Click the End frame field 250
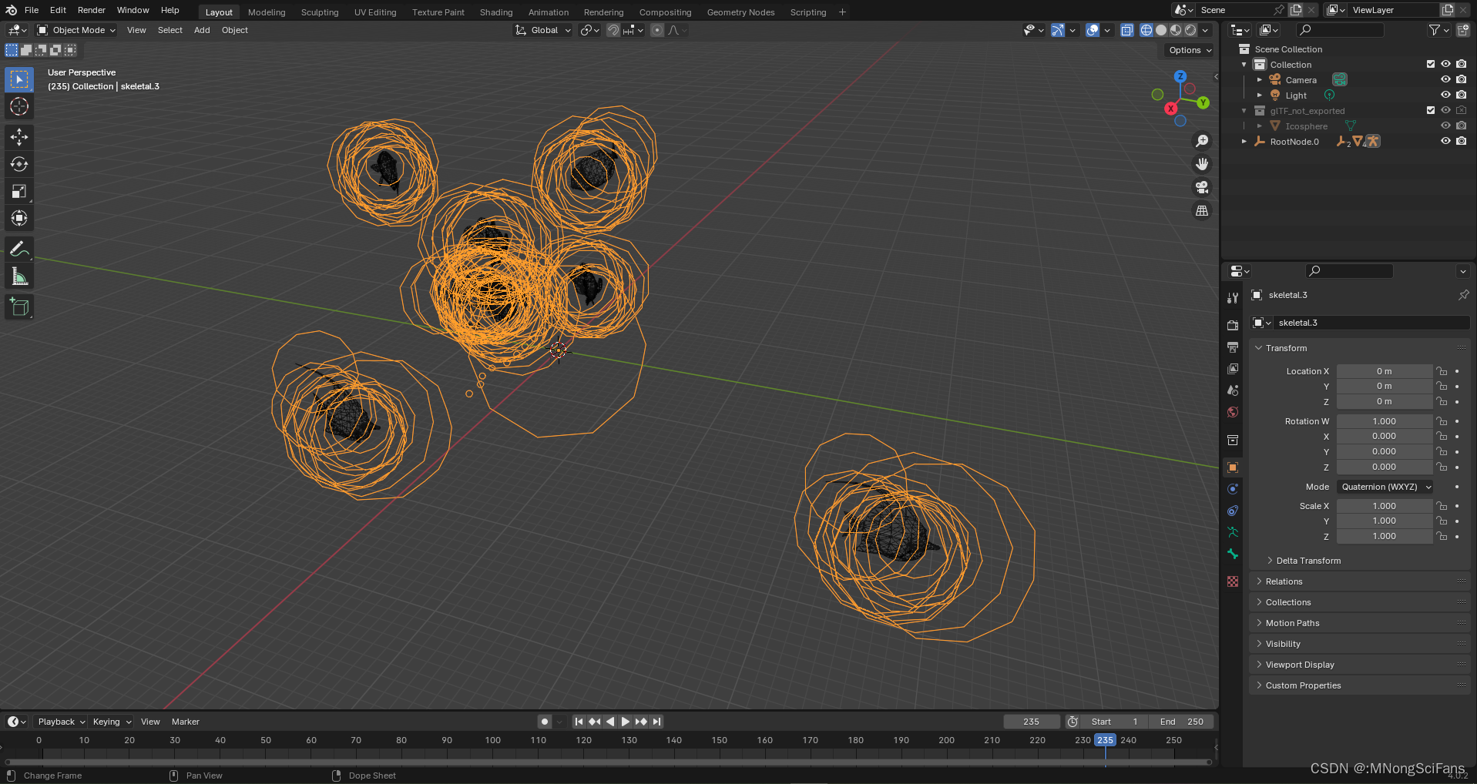The image size is (1477, 784). pos(1182,722)
